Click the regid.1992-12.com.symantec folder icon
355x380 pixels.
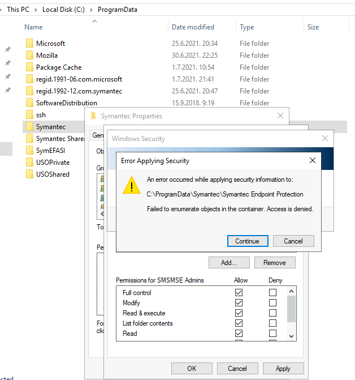[x=29, y=91]
